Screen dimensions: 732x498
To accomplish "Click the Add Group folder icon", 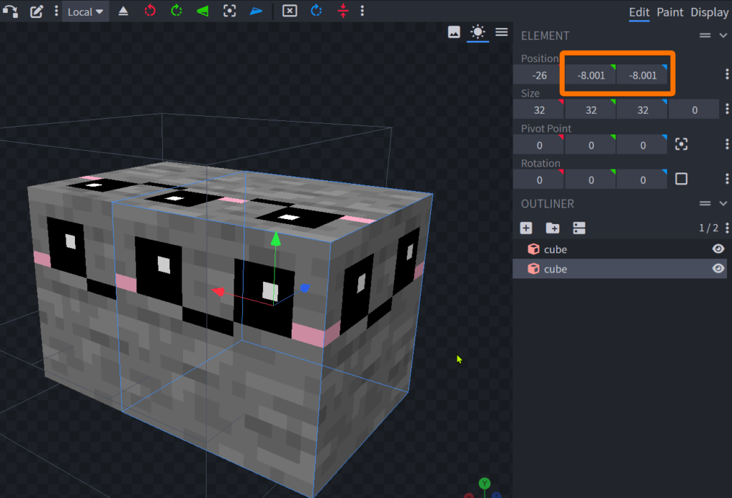I will pyautogui.click(x=553, y=228).
